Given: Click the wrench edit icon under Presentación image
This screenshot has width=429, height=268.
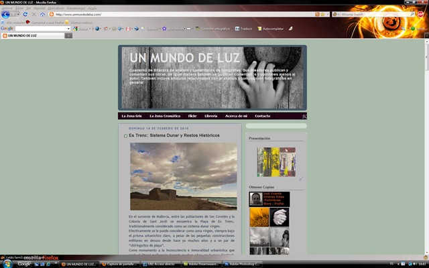Looking at the screenshot, I should coord(301,179).
